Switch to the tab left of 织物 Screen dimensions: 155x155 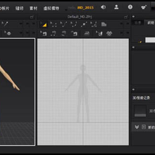pyautogui.click(x=138, y=23)
